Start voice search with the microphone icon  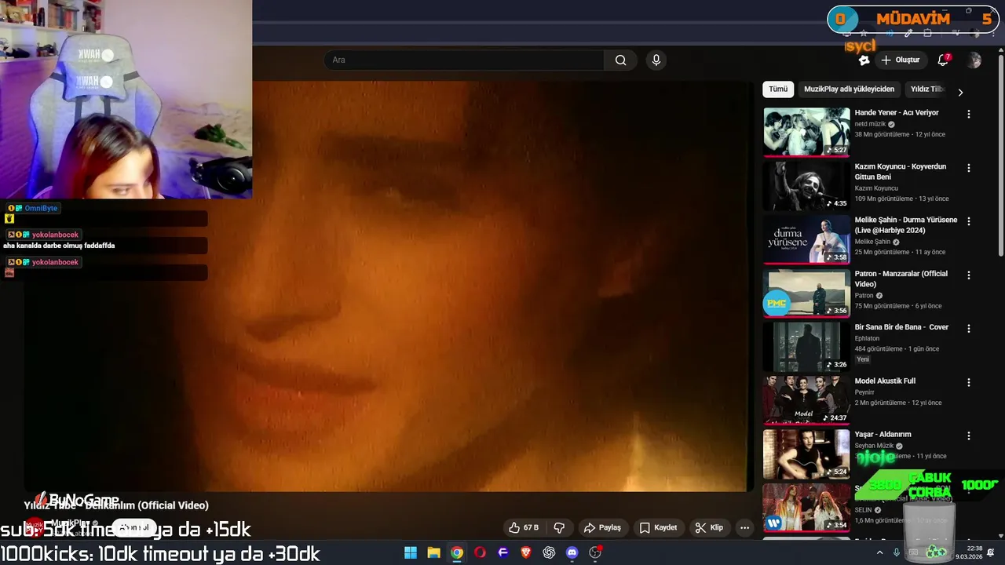coord(656,60)
